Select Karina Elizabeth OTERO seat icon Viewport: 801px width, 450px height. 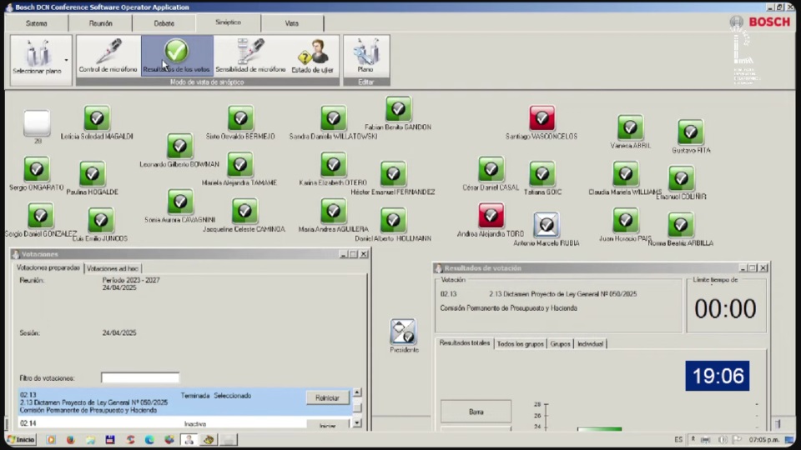(333, 165)
